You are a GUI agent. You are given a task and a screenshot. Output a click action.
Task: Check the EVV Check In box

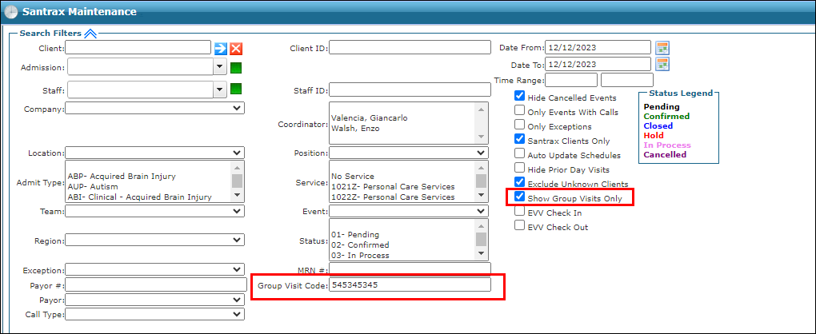[520, 212]
